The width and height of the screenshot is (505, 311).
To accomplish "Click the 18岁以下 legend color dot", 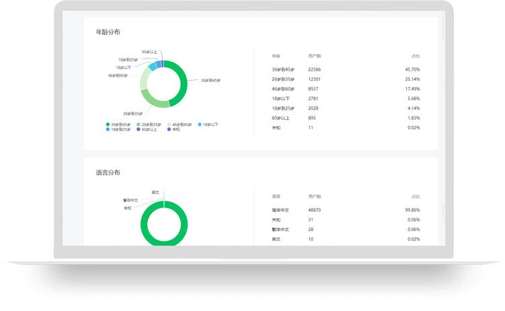I will tap(201, 125).
